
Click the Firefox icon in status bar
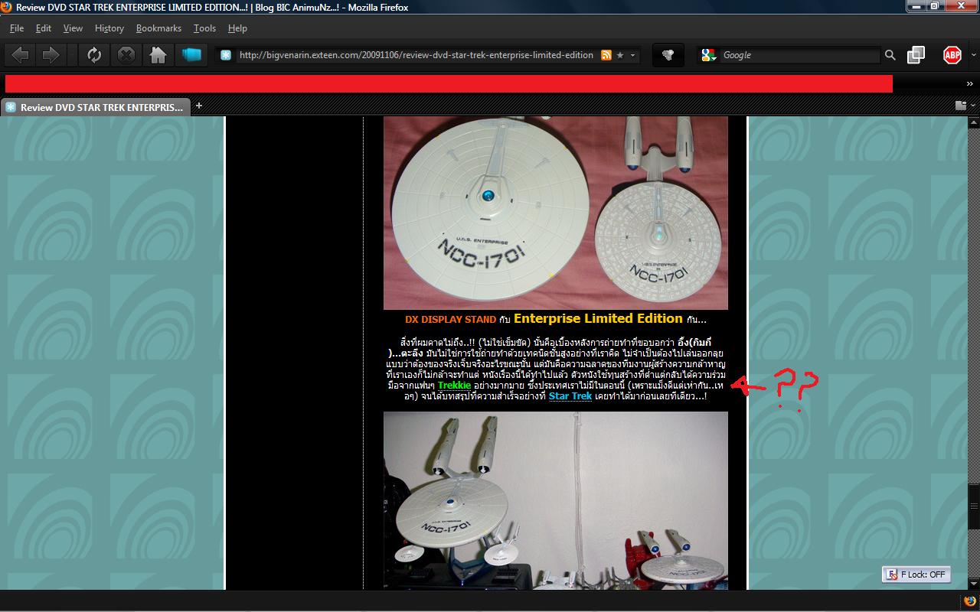tap(970, 601)
